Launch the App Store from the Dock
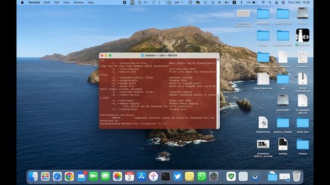The width and height of the screenshot is (330, 185). (x=141, y=176)
